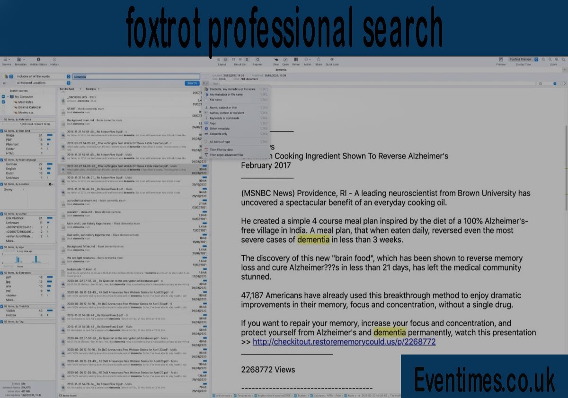Open the checkitout.restorememorycould.us link

tap(344, 342)
